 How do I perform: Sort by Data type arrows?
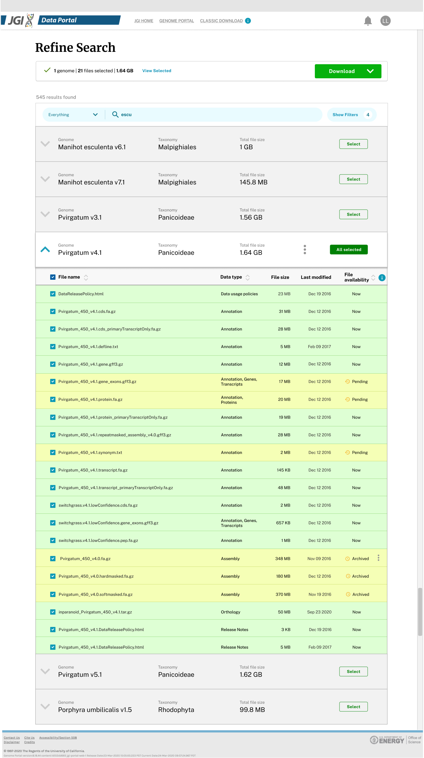pos(248,277)
